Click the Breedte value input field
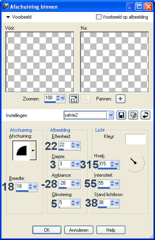Image resolution: width=155 pixels, height=240 pixels. click(22, 186)
